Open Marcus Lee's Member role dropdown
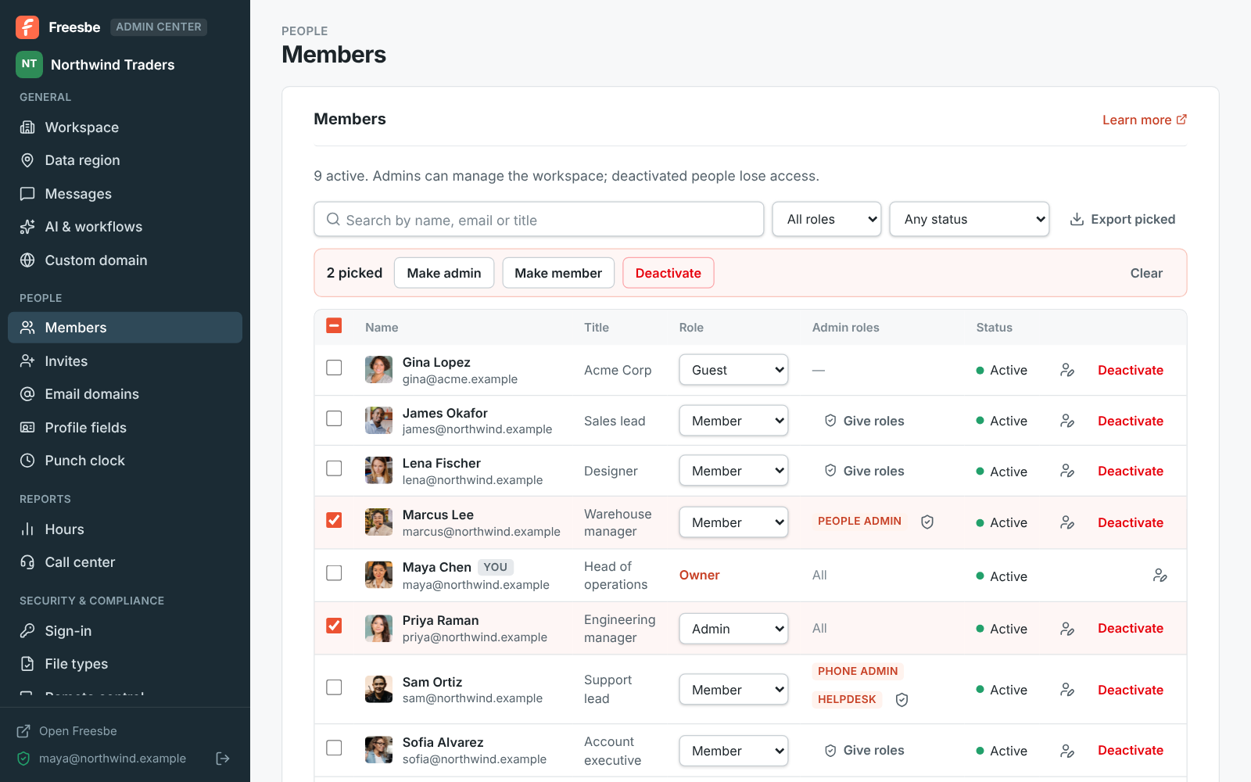This screenshot has height=782, width=1251. (733, 522)
